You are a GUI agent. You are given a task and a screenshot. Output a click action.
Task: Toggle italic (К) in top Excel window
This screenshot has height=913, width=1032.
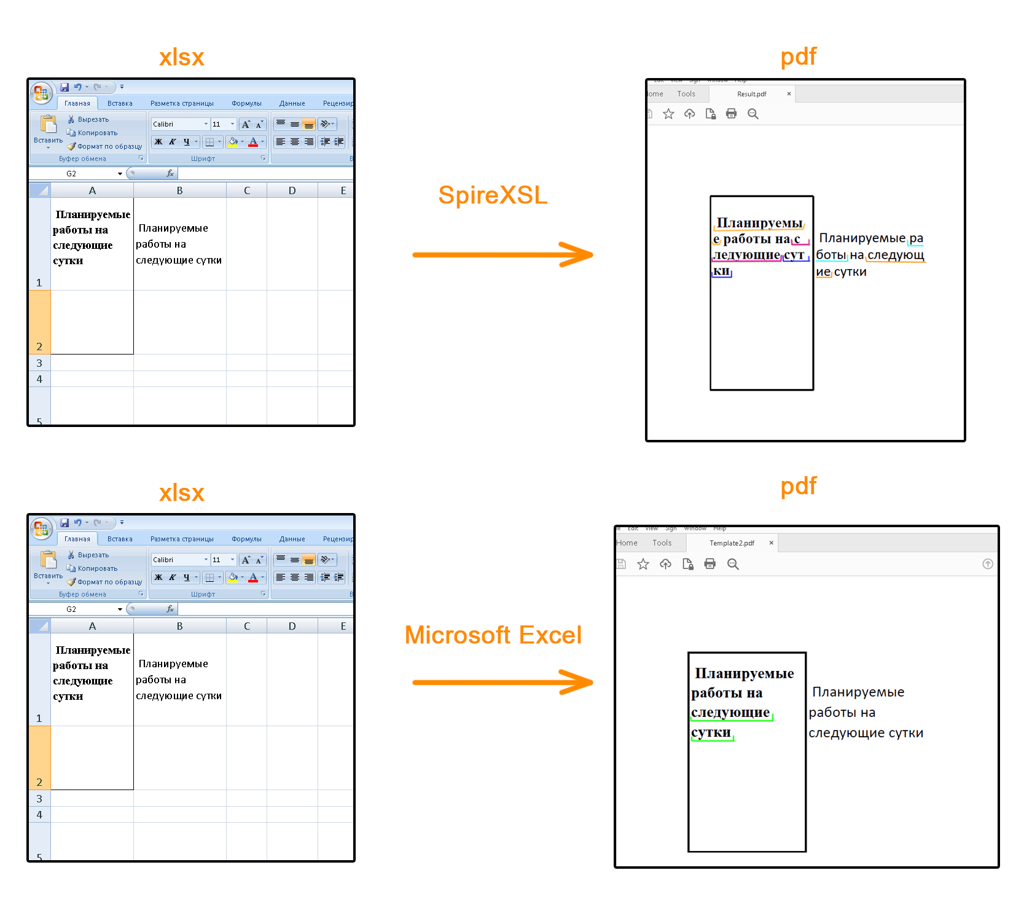tap(173, 142)
